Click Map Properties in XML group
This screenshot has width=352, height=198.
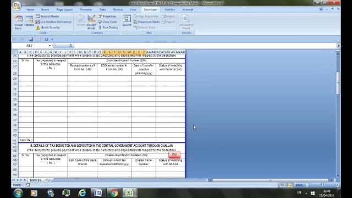[146, 16]
